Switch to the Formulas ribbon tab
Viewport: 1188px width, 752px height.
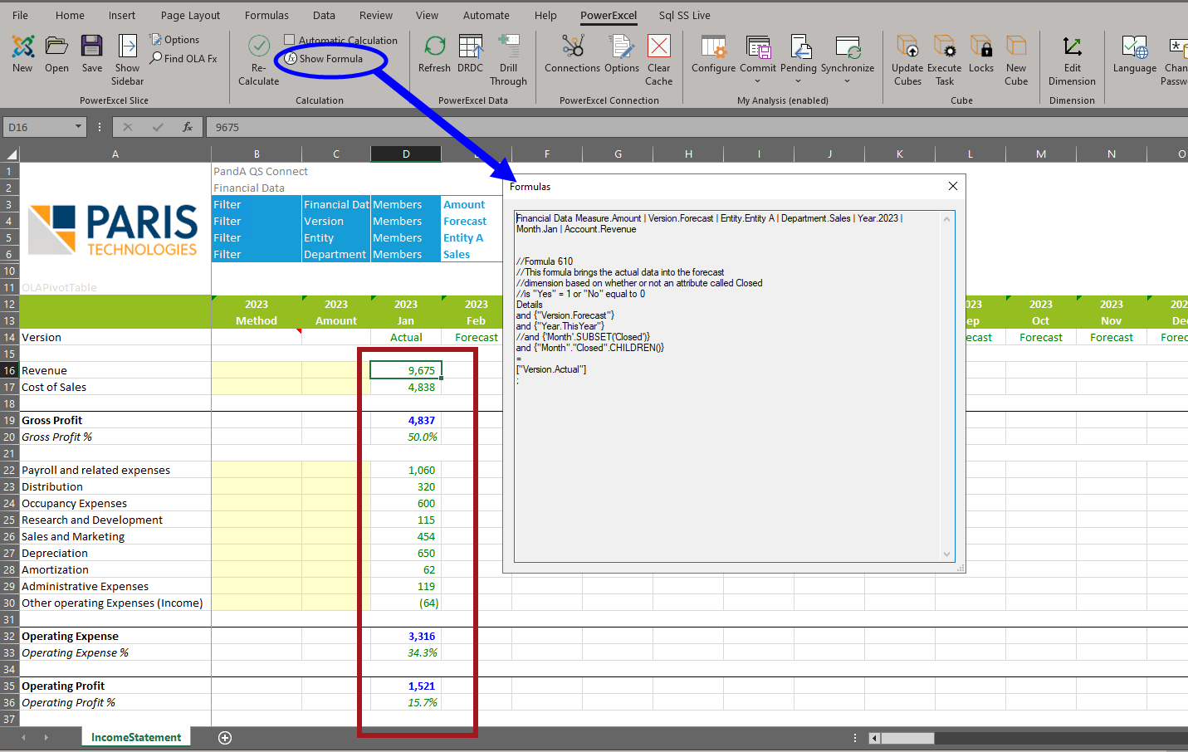[266, 14]
